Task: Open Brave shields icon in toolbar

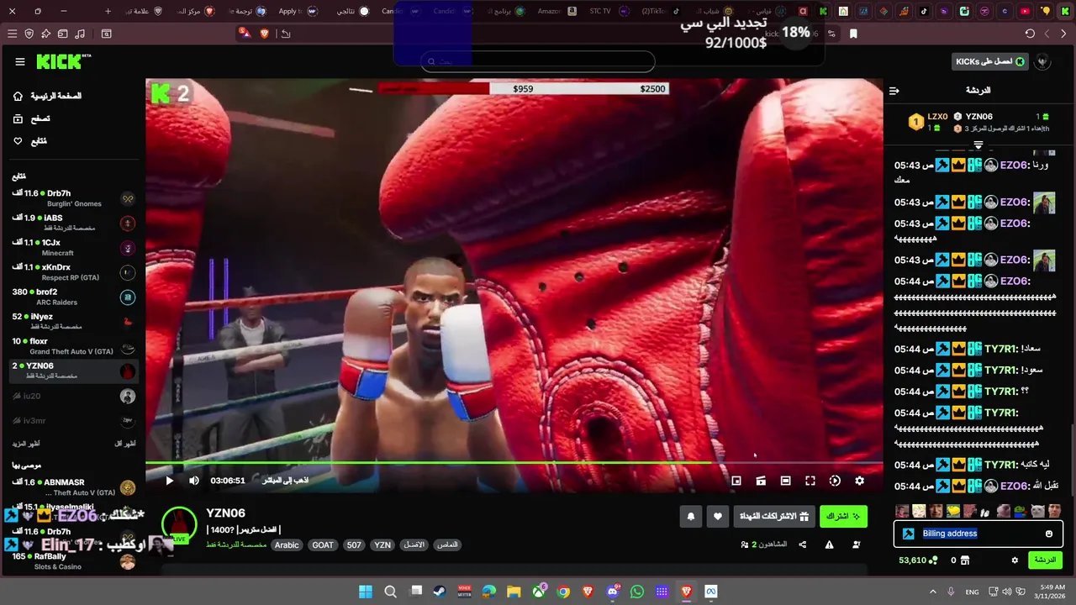Action: [265, 34]
